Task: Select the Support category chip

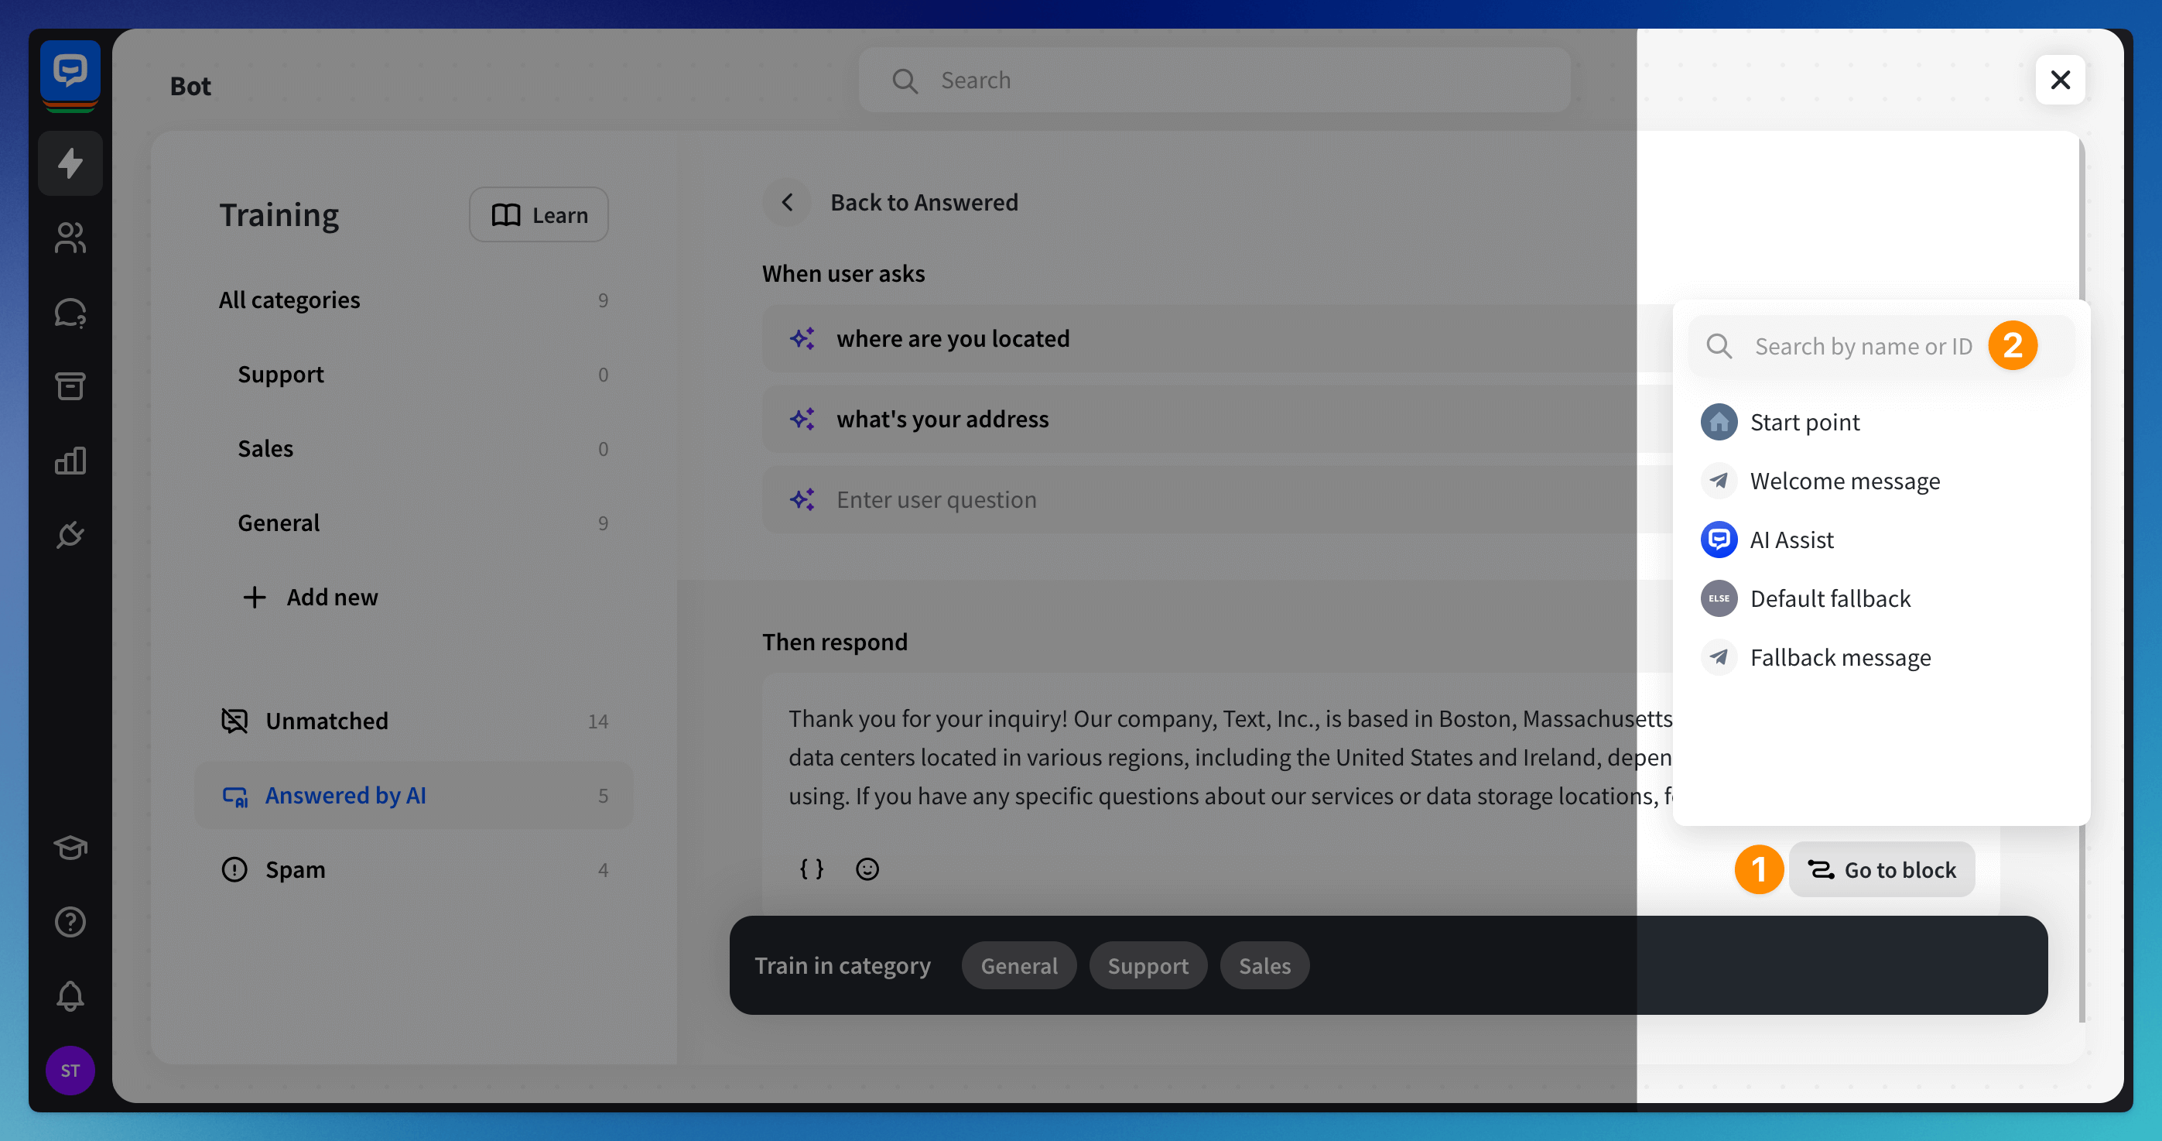Action: [1148, 965]
